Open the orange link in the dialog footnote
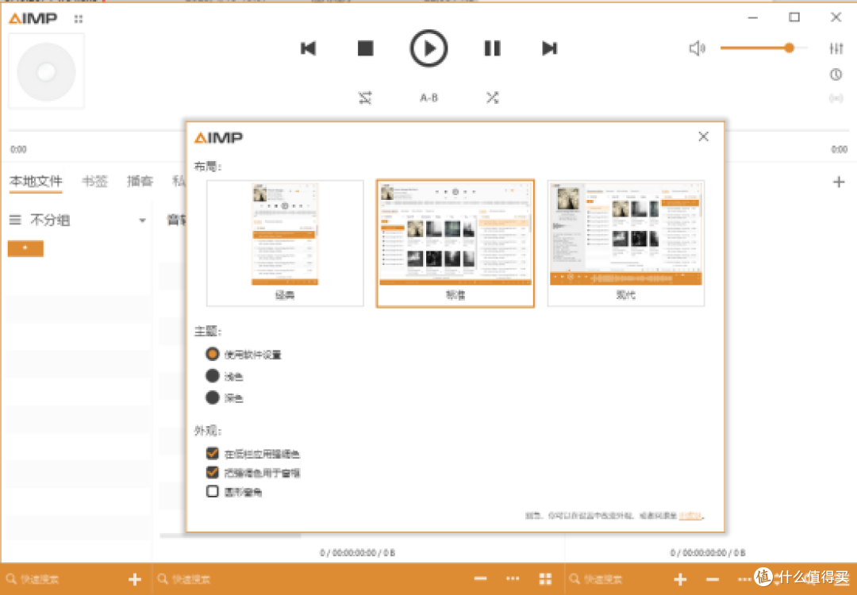The height and width of the screenshot is (595, 857). coord(690,515)
